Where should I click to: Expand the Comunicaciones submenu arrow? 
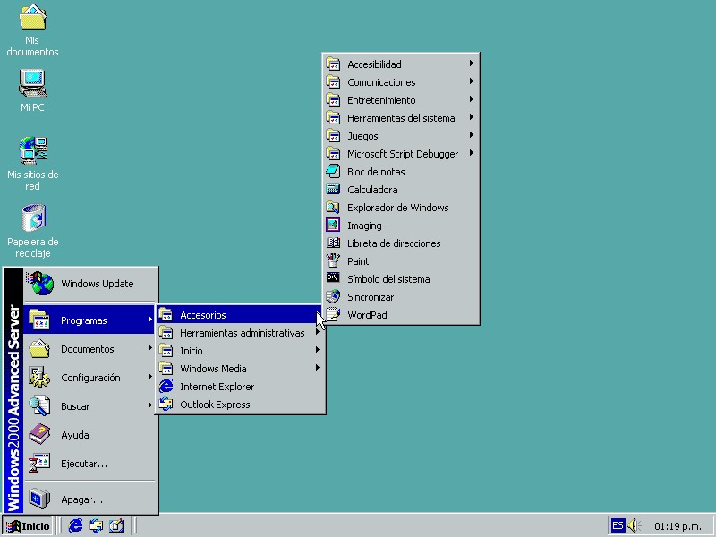click(472, 81)
